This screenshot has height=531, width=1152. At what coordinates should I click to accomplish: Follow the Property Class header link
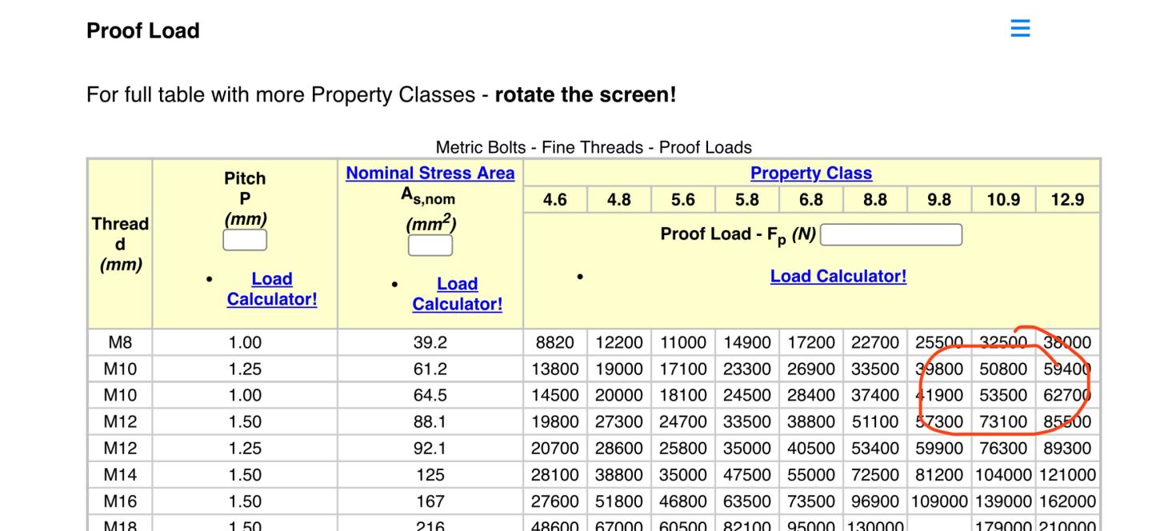click(811, 173)
